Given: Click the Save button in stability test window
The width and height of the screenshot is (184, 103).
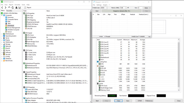Looking at the screenshot, I should (128, 101).
